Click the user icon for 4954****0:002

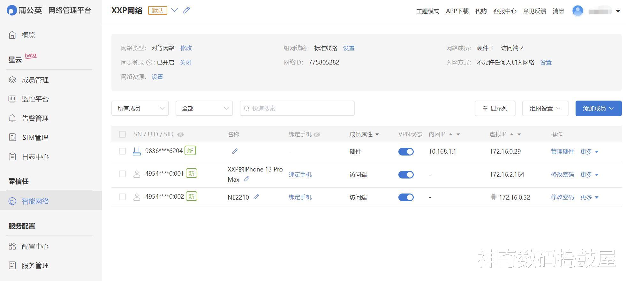pyautogui.click(x=137, y=197)
